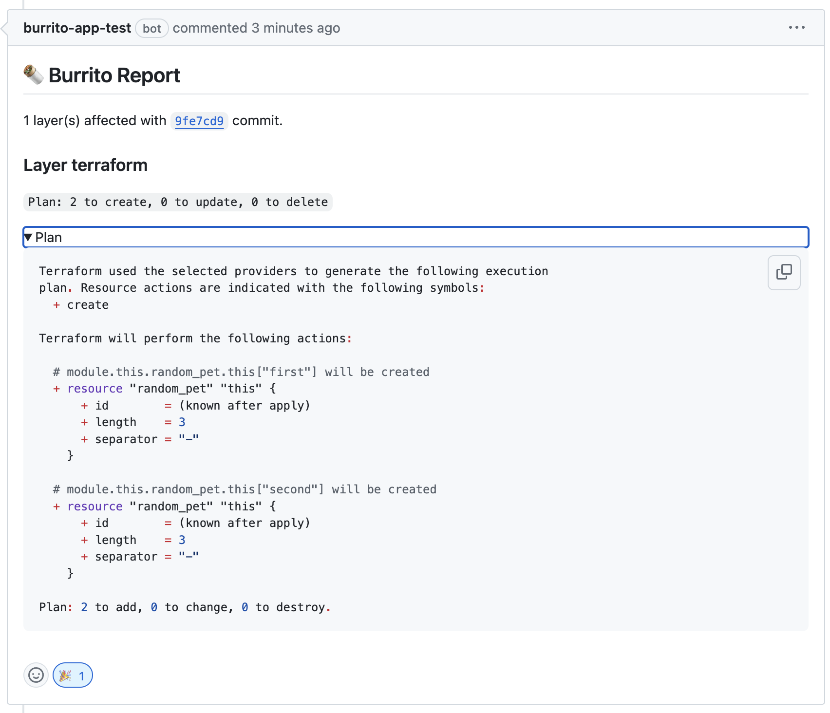Click the tada emoji inside the reaction pill
Screen dimensions: 830x713
click(x=65, y=675)
